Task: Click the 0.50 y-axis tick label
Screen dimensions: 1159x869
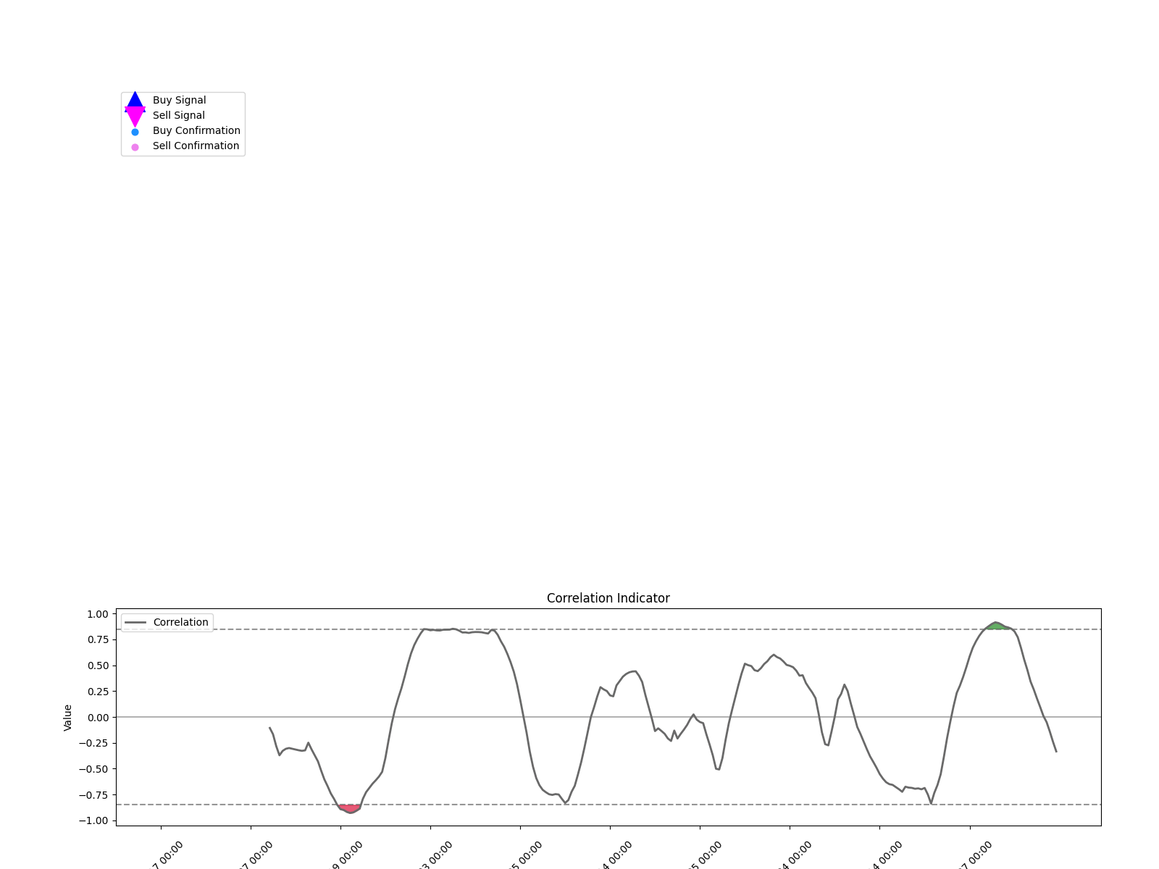Action: coord(98,666)
